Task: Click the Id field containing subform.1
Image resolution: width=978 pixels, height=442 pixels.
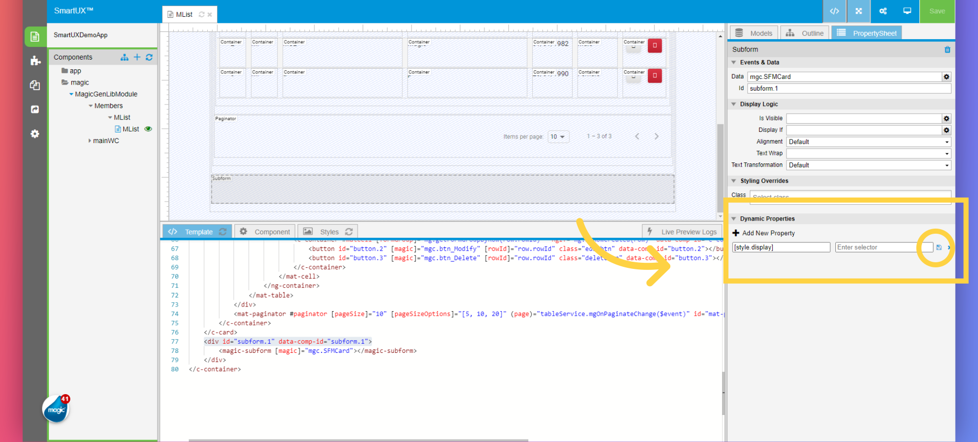Action: [x=849, y=89]
